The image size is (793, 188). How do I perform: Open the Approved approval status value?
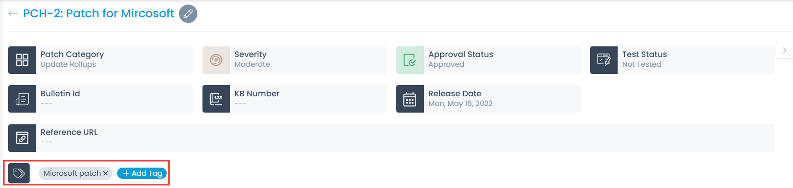tap(446, 65)
